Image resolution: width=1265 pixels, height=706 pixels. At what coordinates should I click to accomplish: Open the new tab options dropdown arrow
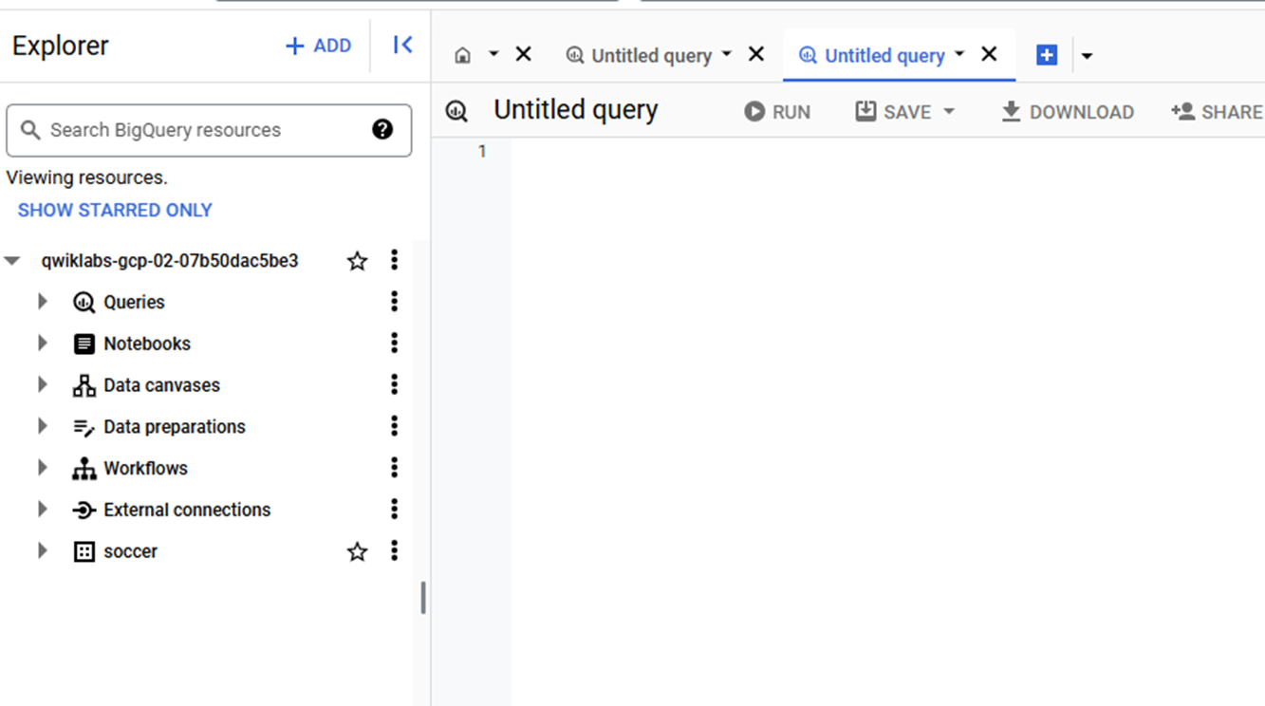pos(1088,56)
